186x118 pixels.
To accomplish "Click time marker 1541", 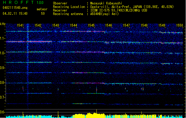I will click(20, 25).
